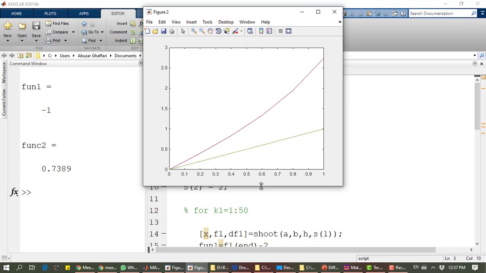This screenshot has height=273, width=486.
Task: Click the Print button in MATLAB ribbon
Action: click(x=53, y=41)
